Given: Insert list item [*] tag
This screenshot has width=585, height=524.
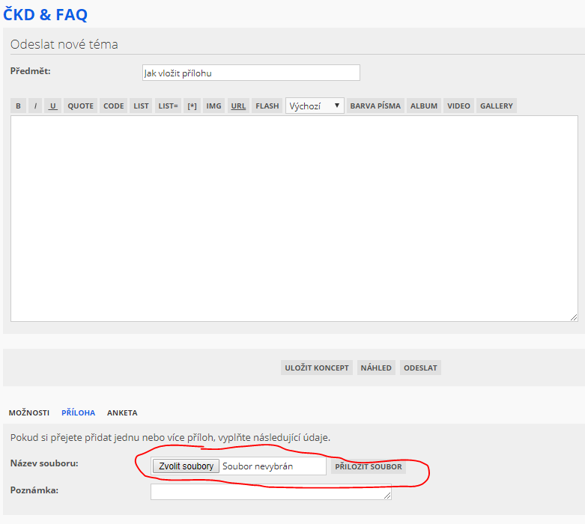Looking at the screenshot, I should pyautogui.click(x=193, y=106).
